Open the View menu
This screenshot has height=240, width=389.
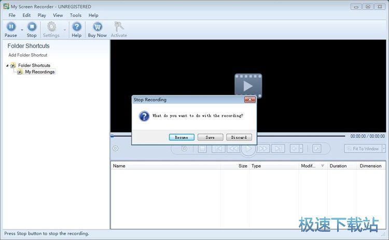(58, 16)
